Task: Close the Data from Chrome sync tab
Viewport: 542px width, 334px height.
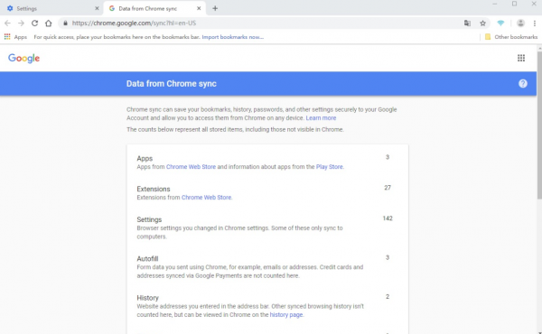Action: click(199, 8)
